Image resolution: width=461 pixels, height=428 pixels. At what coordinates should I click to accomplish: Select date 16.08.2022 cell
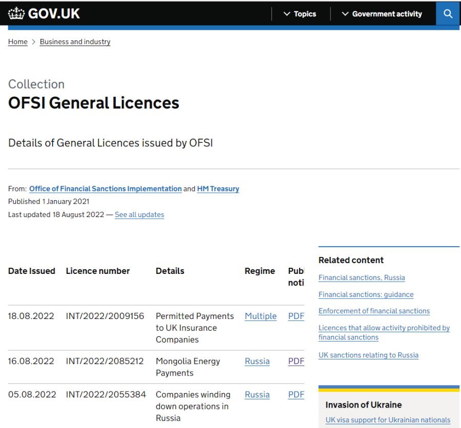tap(31, 361)
